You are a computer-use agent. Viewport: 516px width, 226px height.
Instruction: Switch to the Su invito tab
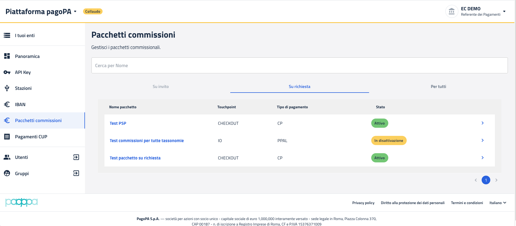pyautogui.click(x=161, y=87)
